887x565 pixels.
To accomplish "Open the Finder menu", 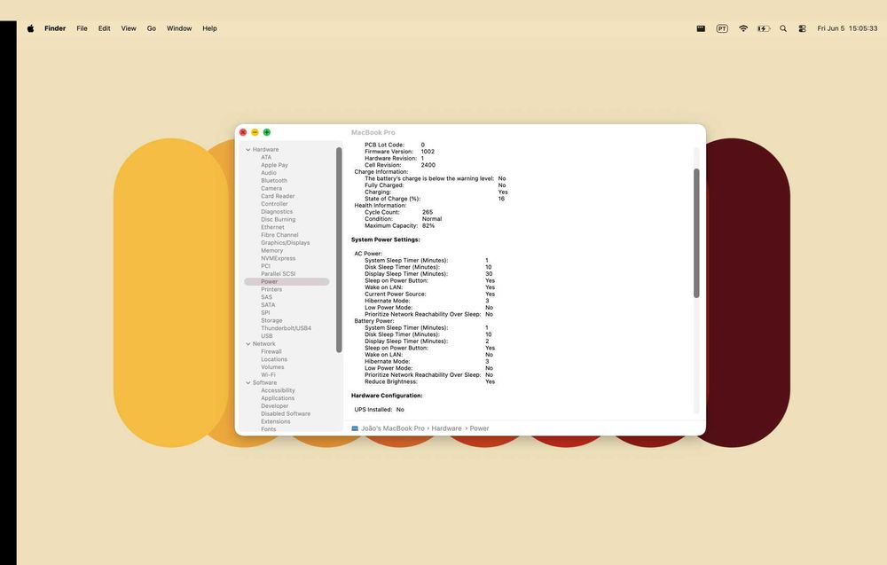I will point(55,28).
